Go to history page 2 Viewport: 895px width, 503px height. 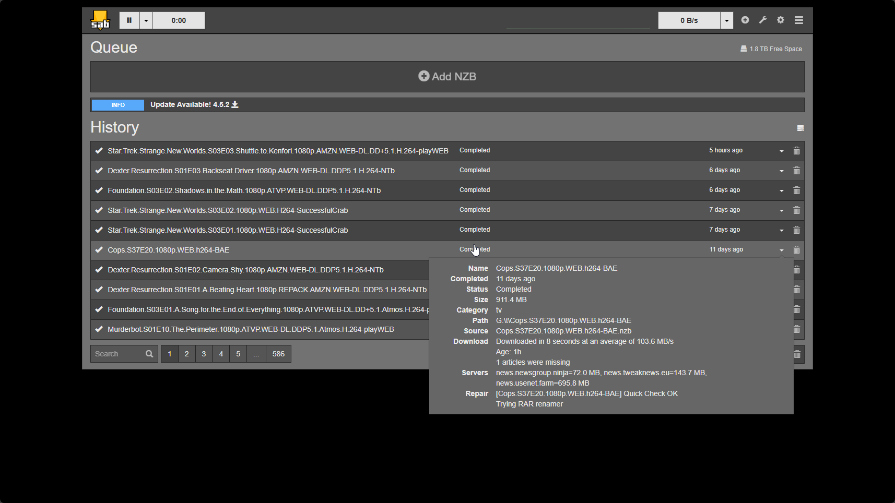186,354
